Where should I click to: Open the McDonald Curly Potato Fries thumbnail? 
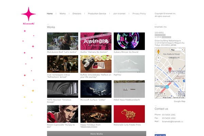point(129,114)
